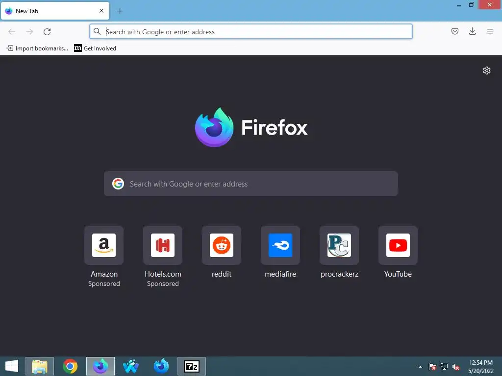Open the procrackerz shortcut tile

tap(339, 245)
